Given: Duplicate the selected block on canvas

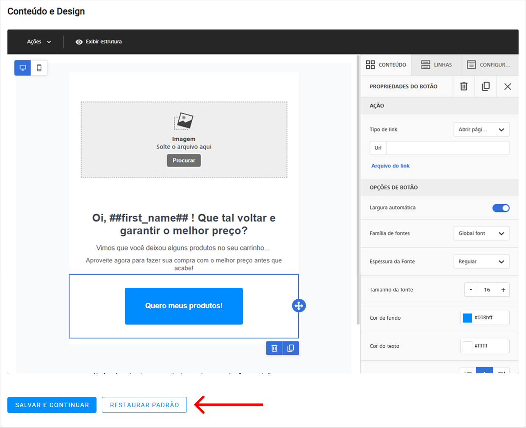Looking at the screenshot, I should pyautogui.click(x=291, y=348).
